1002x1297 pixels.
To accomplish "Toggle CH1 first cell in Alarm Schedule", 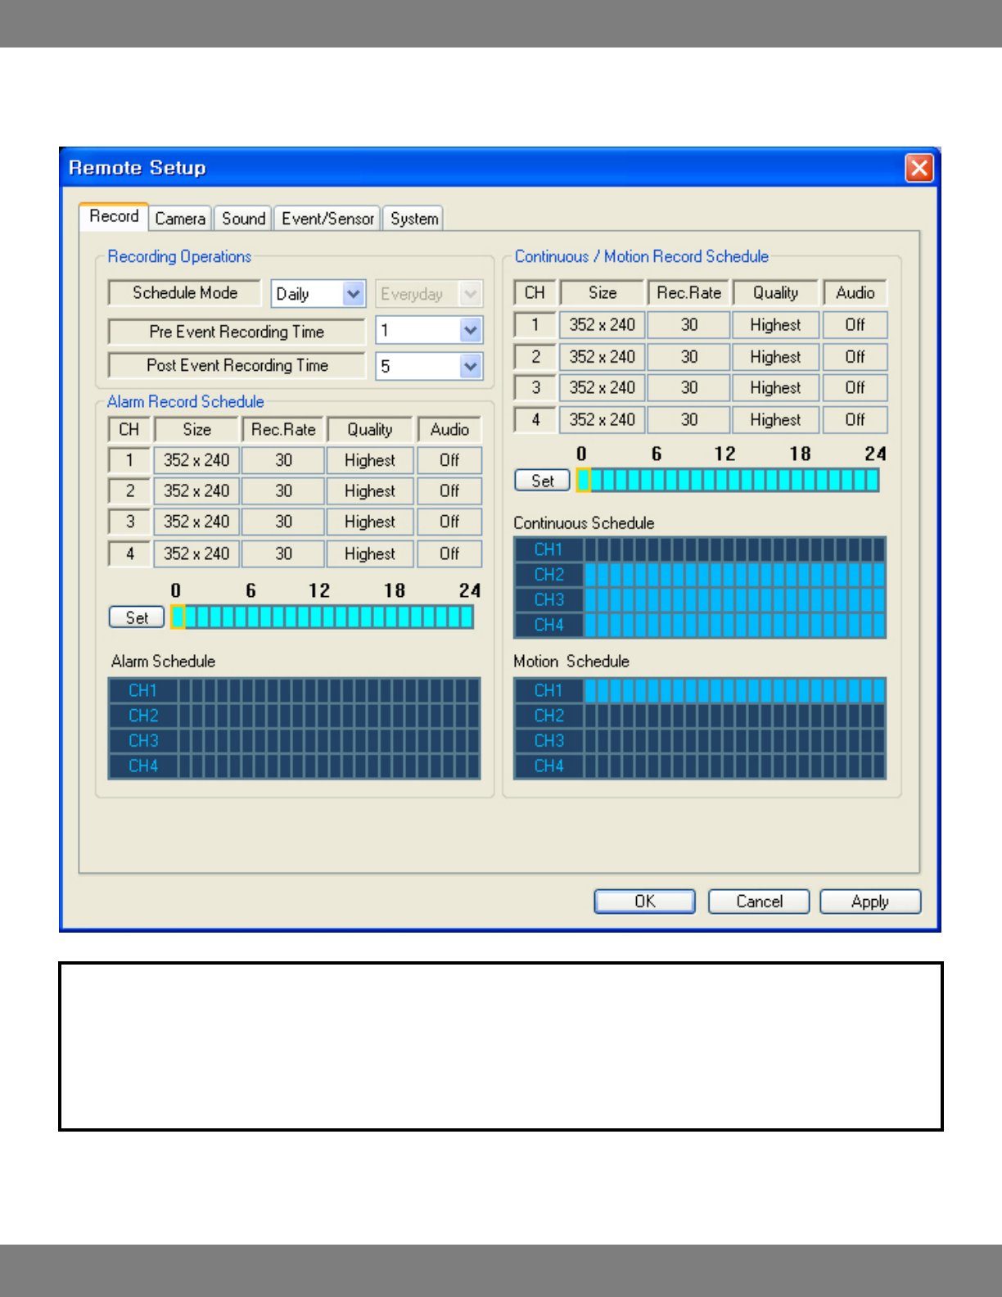I will 185,690.
